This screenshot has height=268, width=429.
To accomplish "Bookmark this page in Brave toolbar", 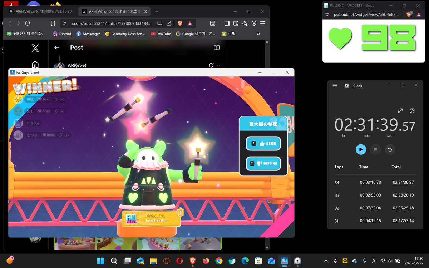I will click(53, 23).
